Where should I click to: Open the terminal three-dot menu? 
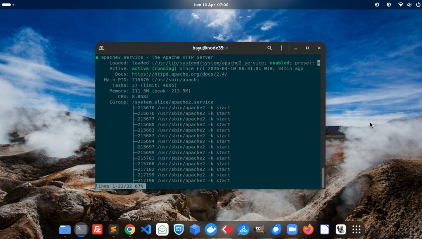coord(281,48)
